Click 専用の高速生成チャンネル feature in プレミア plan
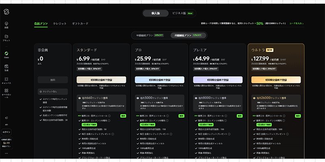Image resolution: width=325 pixels, height=162 pixels. [210, 143]
